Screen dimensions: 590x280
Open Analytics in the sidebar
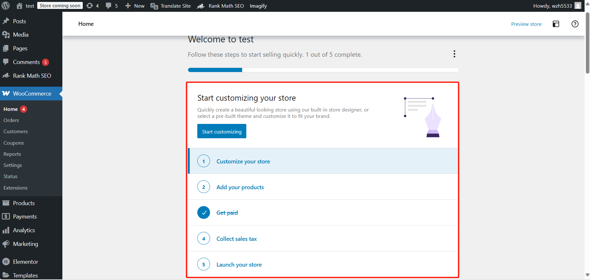(x=24, y=230)
